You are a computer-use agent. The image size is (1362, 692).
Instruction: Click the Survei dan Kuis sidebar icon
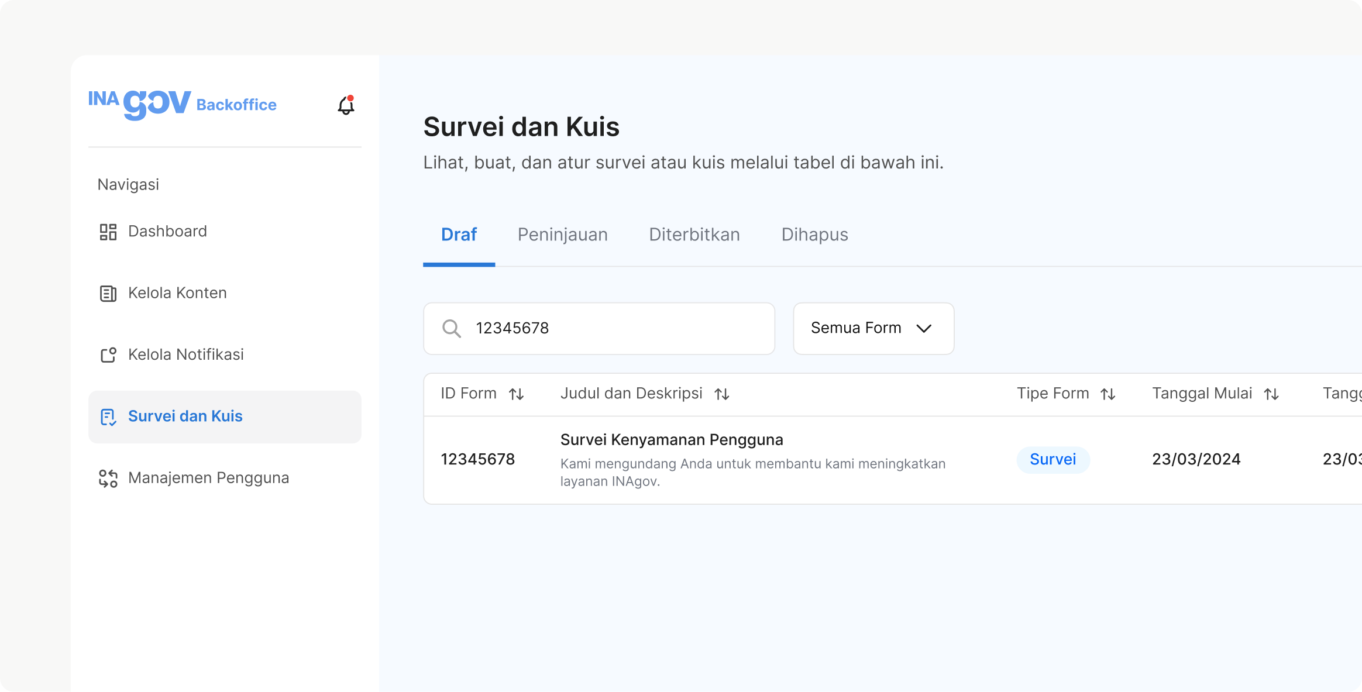tap(108, 416)
